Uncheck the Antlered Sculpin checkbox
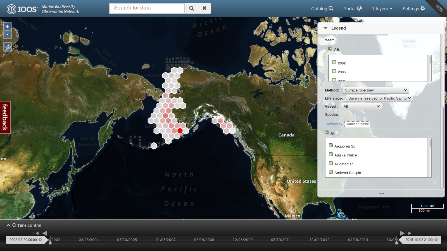 pos(331,172)
